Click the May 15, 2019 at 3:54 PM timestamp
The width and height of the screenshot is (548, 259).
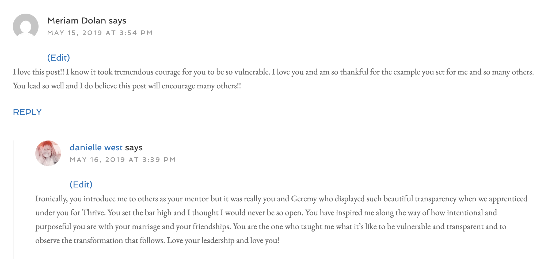(100, 33)
